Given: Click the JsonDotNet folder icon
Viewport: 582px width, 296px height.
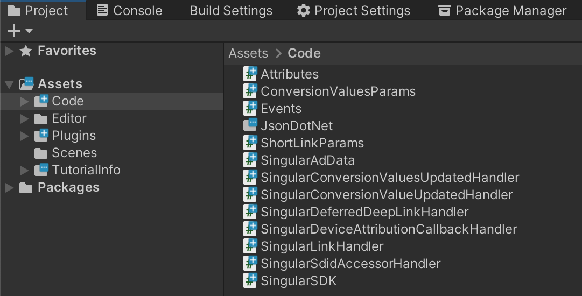Looking at the screenshot, I should pos(250,125).
